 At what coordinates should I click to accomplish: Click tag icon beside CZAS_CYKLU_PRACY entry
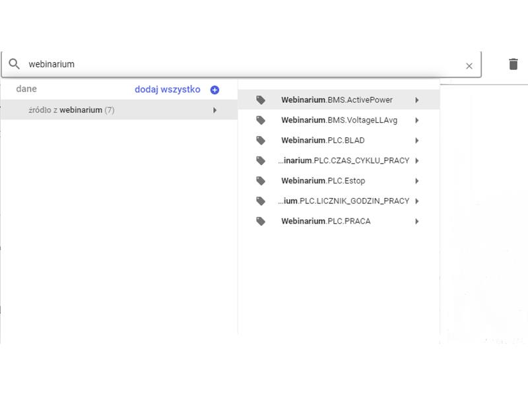261,160
